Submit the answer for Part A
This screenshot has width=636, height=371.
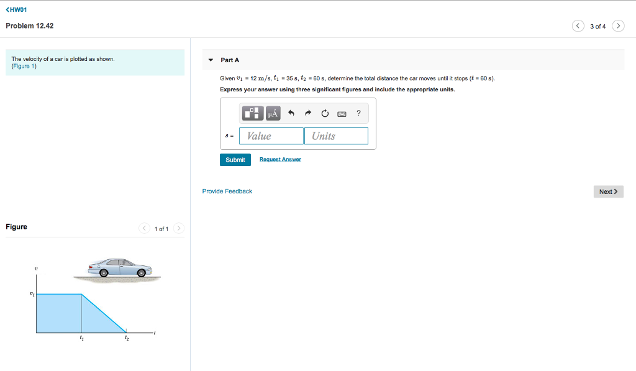point(235,159)
